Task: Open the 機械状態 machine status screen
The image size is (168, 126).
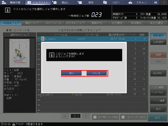Action: click(x=13, y=2)
